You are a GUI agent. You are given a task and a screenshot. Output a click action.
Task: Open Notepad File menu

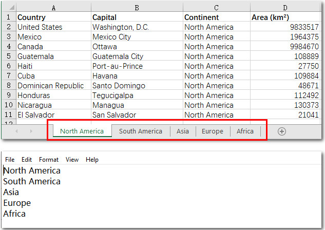coord(10,160)
